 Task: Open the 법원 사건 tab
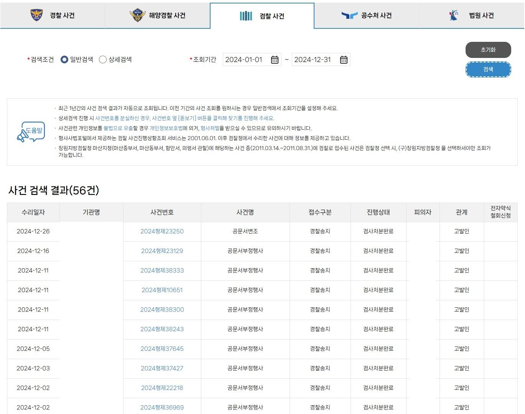(472, 15)
